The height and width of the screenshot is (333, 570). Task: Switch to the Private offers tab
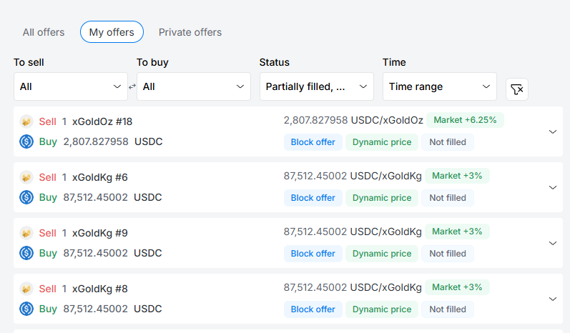(x=190, y=32)
